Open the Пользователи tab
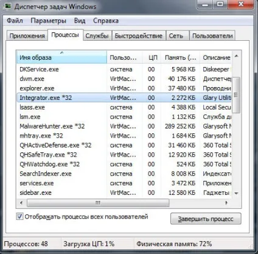This screenshot has height=254, width=258. tap(212, 36)
